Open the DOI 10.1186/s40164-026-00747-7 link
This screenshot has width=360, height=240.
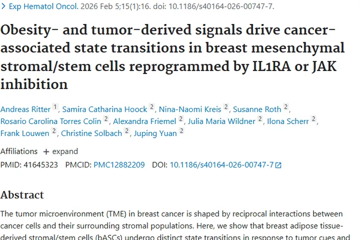221,165
